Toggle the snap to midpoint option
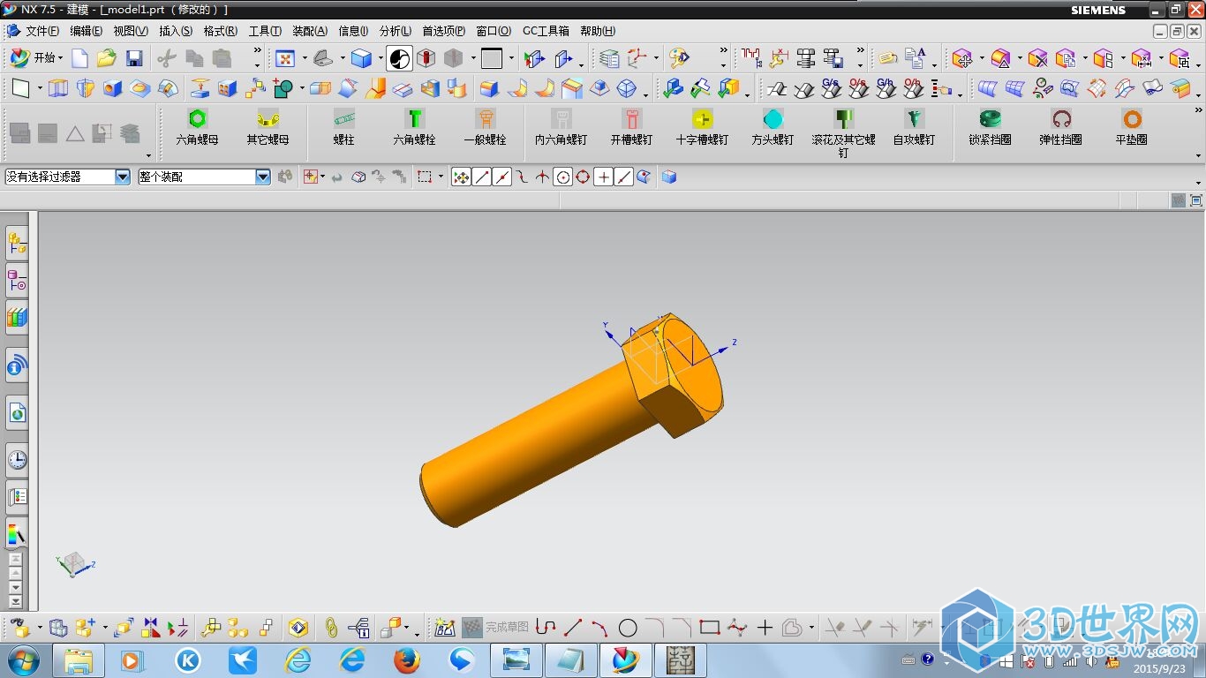Viewport: 1206px width, 678px height. (x=501, y=177)
